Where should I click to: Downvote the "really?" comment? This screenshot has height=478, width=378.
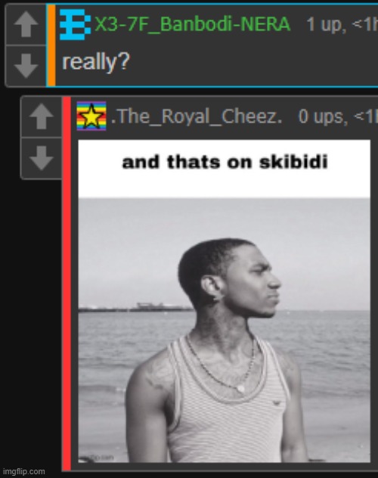coord(26,66)
